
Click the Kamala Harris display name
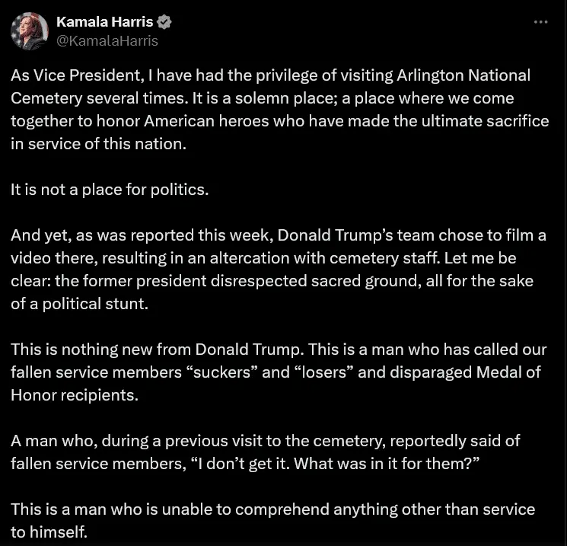105,22
